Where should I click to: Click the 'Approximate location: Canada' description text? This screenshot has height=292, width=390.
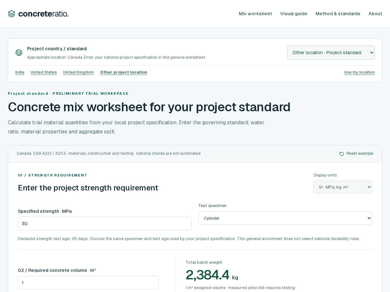[x=116, y=57]
